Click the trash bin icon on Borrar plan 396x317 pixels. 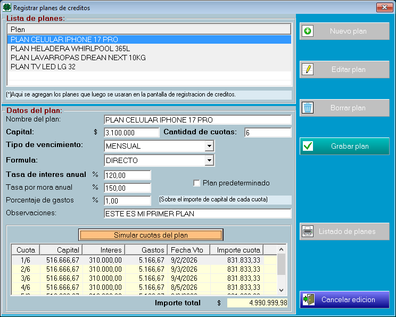[308, 108]
